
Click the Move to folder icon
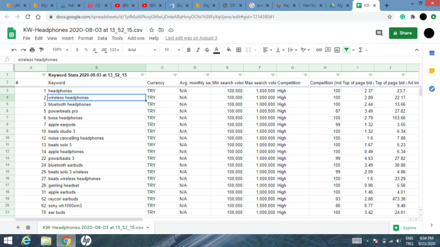click(161, 30)
